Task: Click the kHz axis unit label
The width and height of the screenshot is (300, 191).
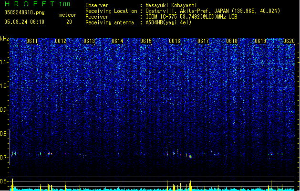Action: click(x=4, y=39)
